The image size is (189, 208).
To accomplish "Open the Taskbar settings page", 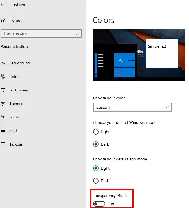I will (15, 144).
